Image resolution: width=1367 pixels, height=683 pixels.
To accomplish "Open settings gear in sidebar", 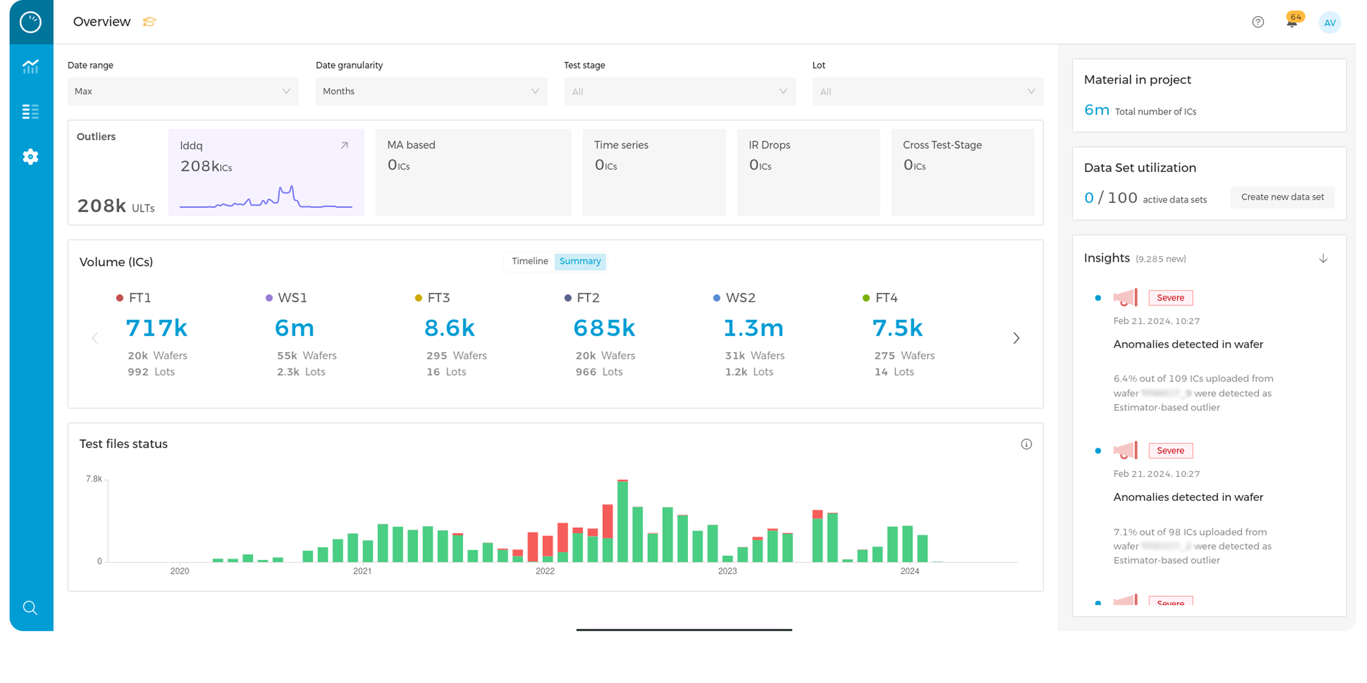I will click(30, 157).
